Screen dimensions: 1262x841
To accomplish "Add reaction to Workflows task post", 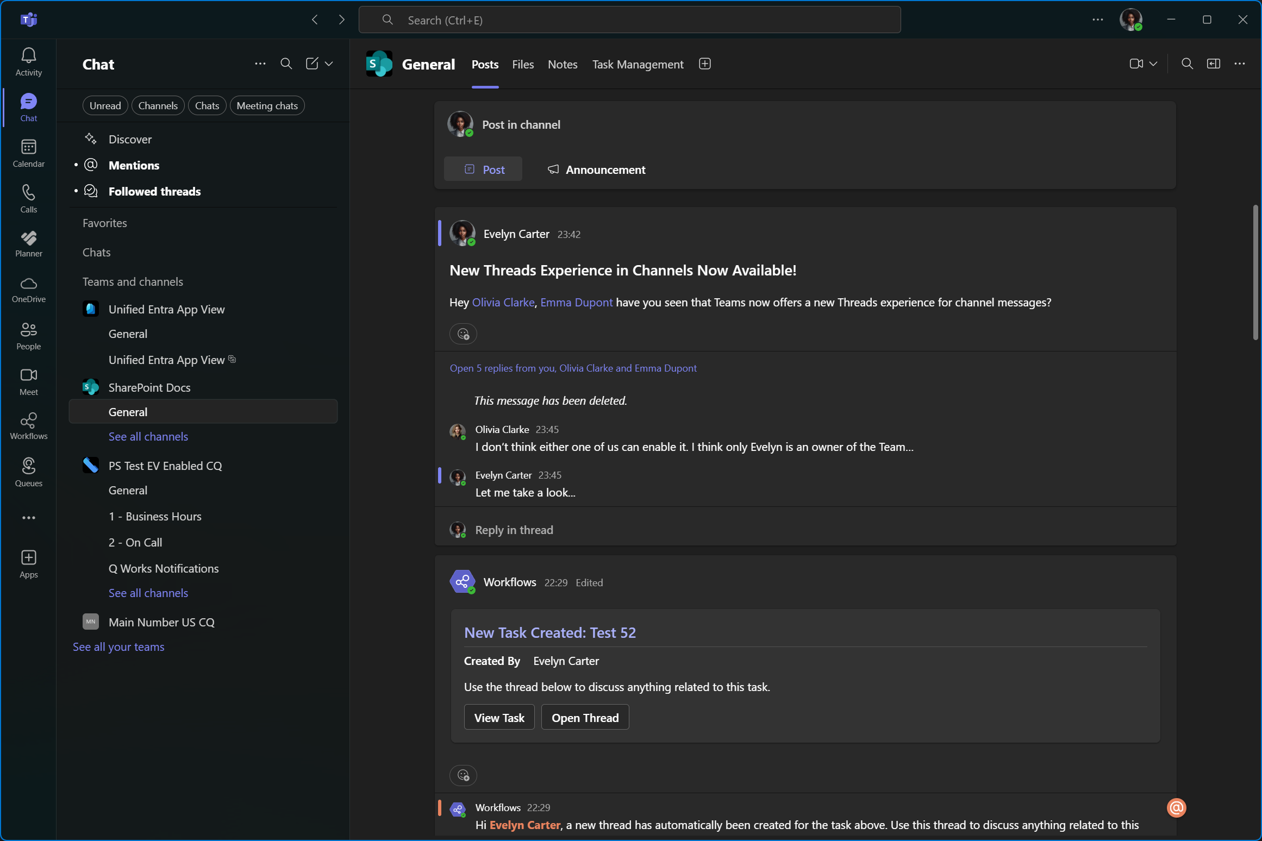I will (x=463, y=775).
